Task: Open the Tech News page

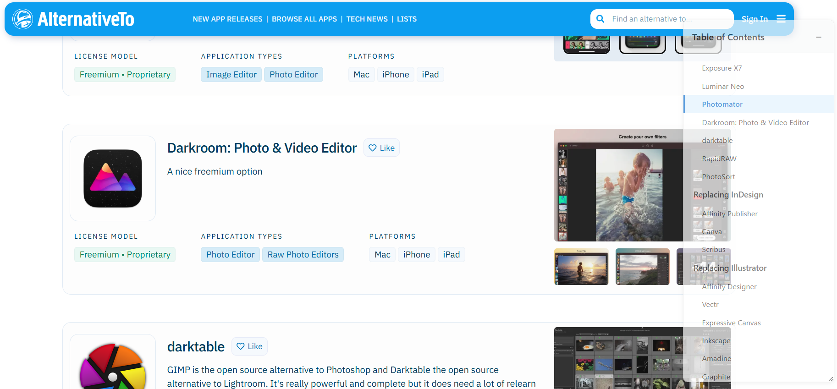Action: (x=367, y=19)
